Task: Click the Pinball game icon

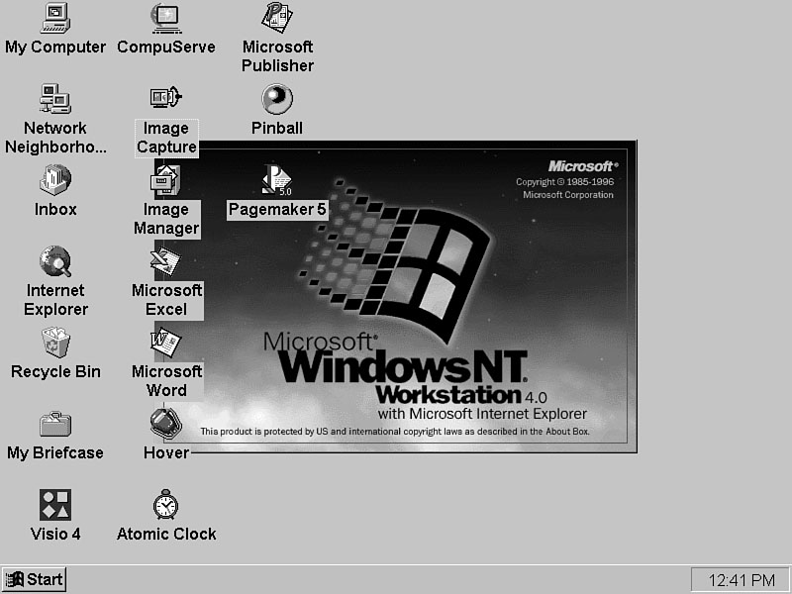Action: (277, 99)
